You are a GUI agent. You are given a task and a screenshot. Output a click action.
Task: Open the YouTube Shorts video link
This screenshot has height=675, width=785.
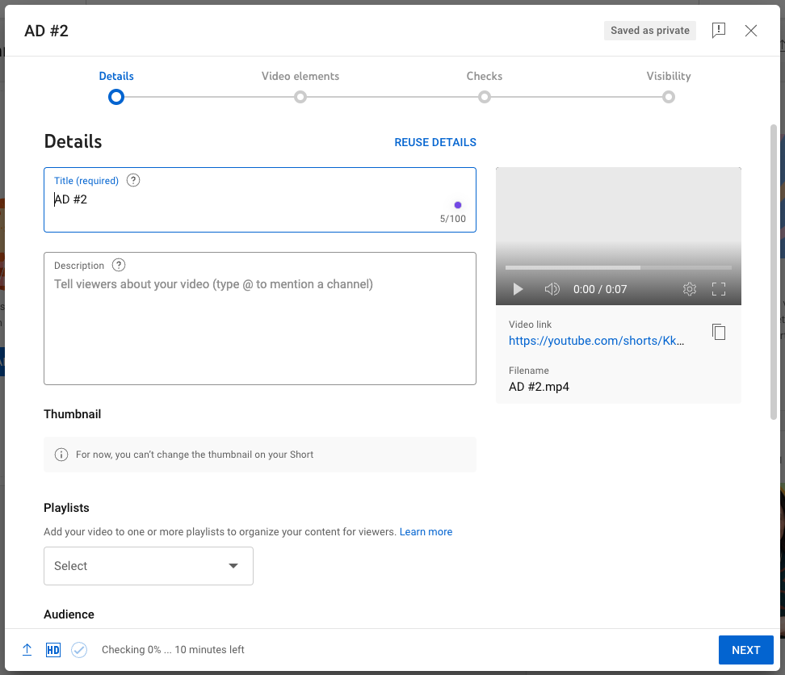597,341
